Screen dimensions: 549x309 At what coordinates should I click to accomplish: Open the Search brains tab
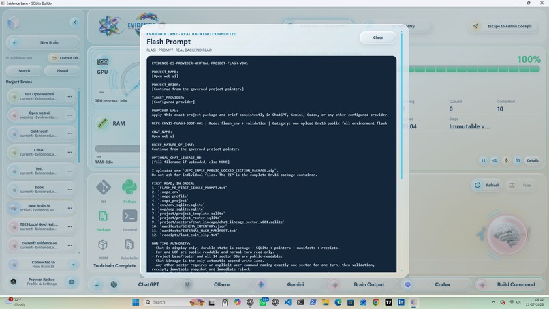coord(24,71)
